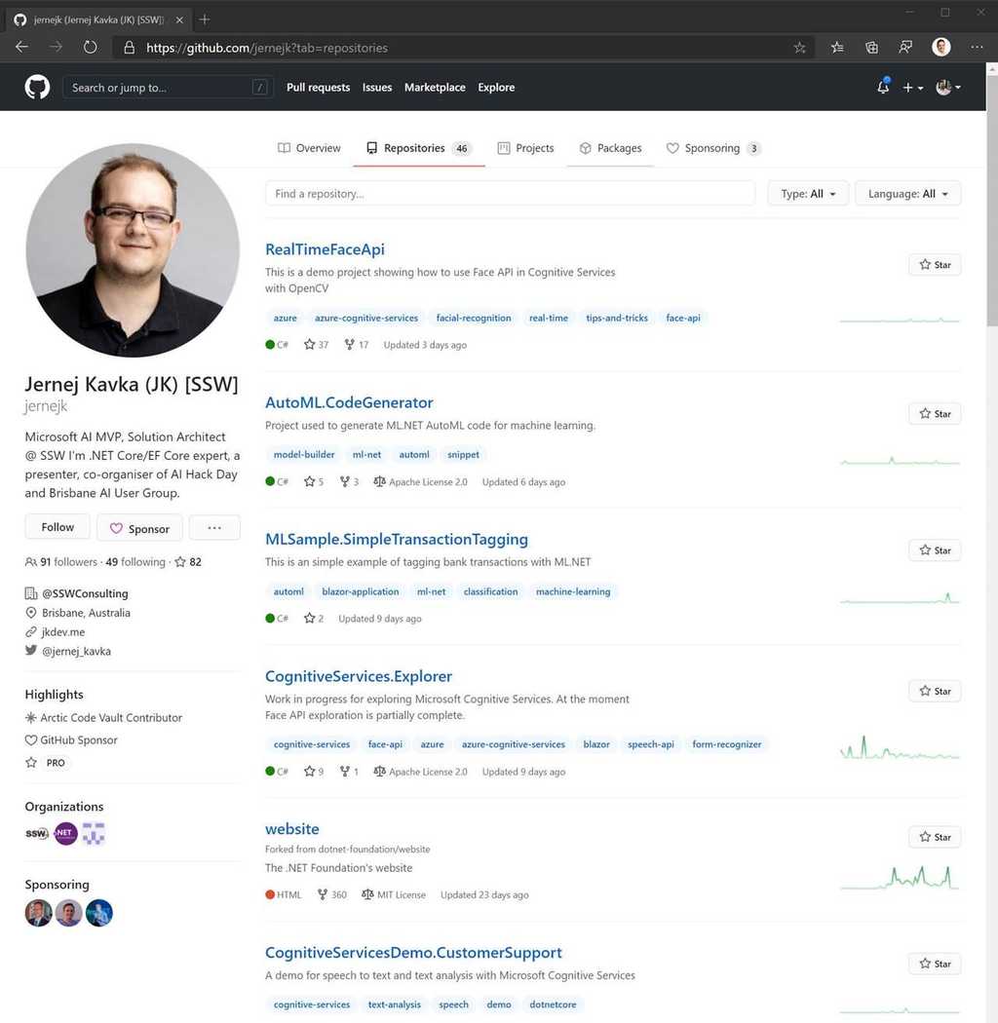Click the Find a repository search field

(510, 193)
